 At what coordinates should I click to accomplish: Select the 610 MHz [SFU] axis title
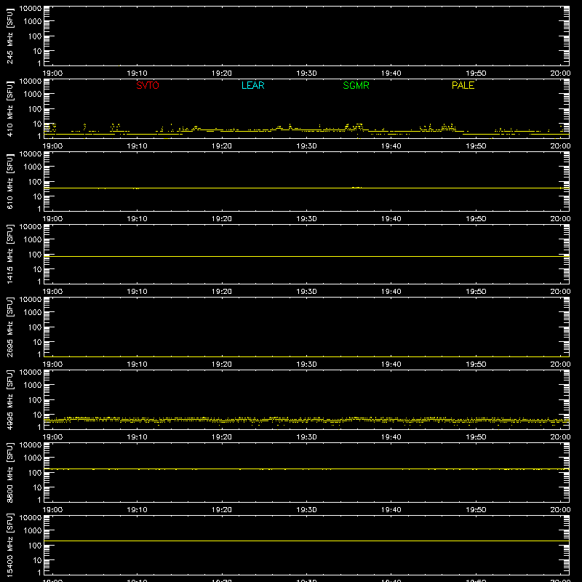(x=9, y=181)
